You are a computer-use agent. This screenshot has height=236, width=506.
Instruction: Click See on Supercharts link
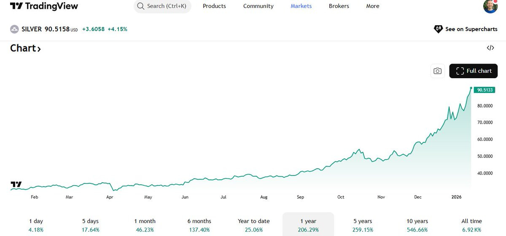pyautogui.click(x=471, y=29)
